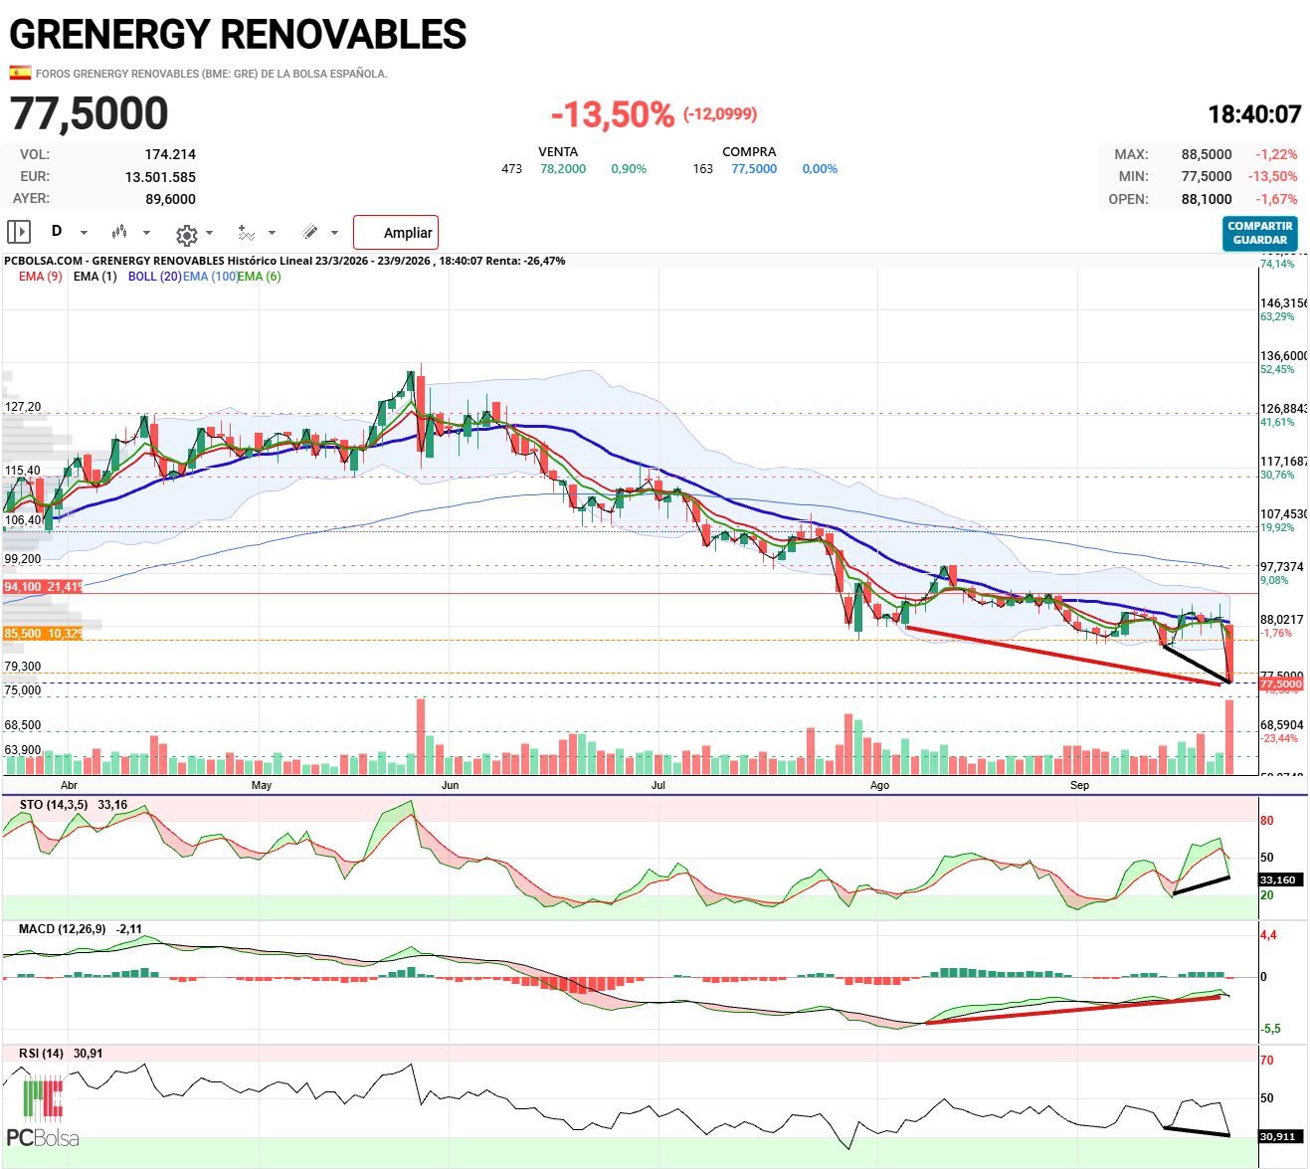Click the add indicators icon
The width and height of the screenshot is (1310, 1169).
tap(246, 232)
